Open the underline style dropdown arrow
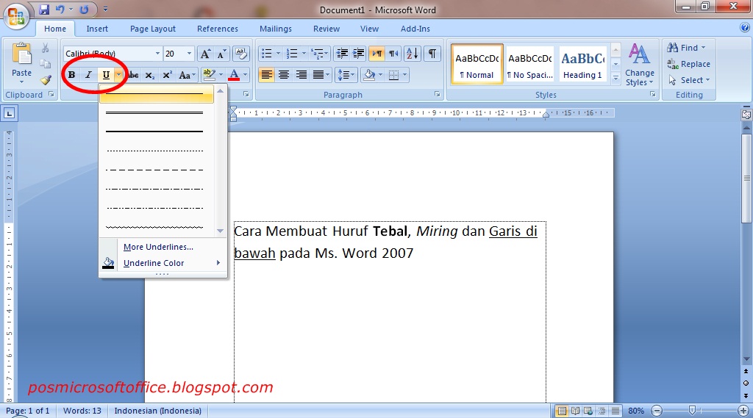The height and width of the screenshot is (418, 753). pyautogui.click(x=118, y=75)
